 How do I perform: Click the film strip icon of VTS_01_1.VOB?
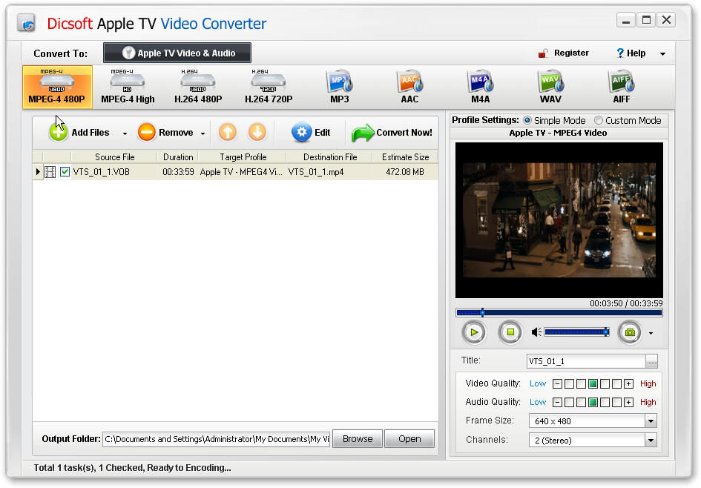(50, 172)
